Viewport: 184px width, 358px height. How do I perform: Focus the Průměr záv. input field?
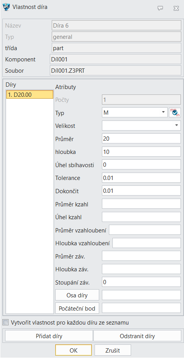click(x=141, y=256)
